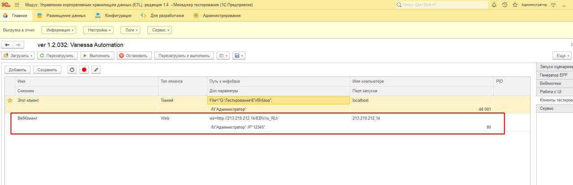This screenshot has height=185, width=573.
Task: Open the Еще menu
Action: (x=562, y=56)
